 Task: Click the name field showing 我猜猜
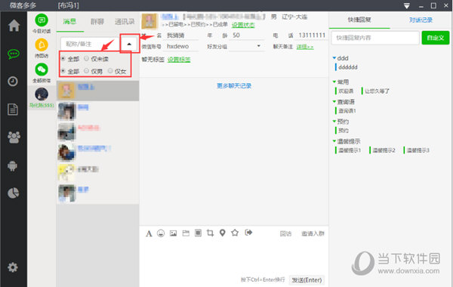click(x=182, y=35)
